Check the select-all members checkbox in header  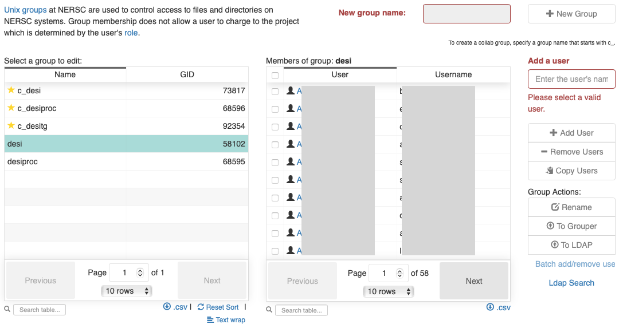coord(275,76)
